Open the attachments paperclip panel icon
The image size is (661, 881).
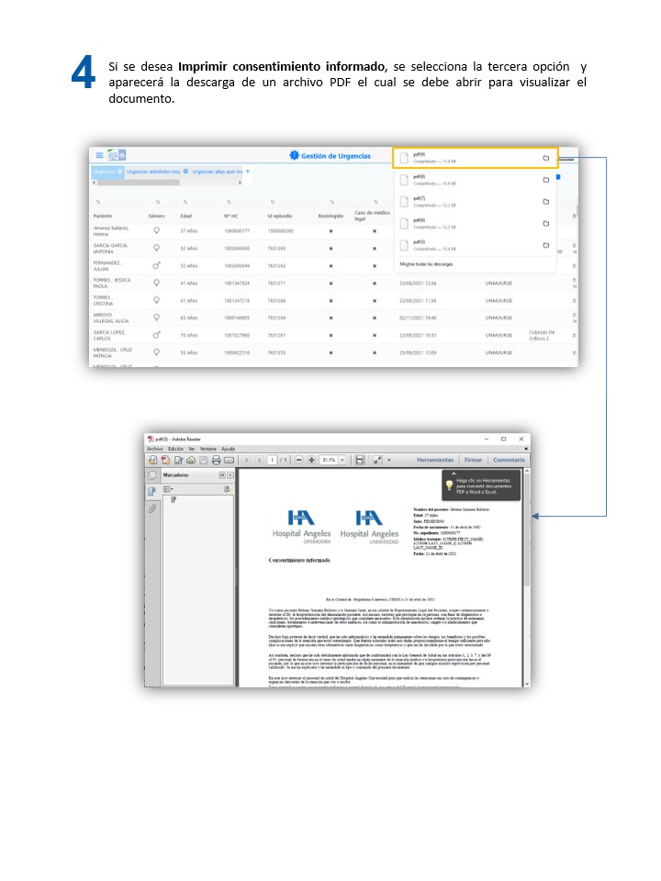click(x=152, y=508)
